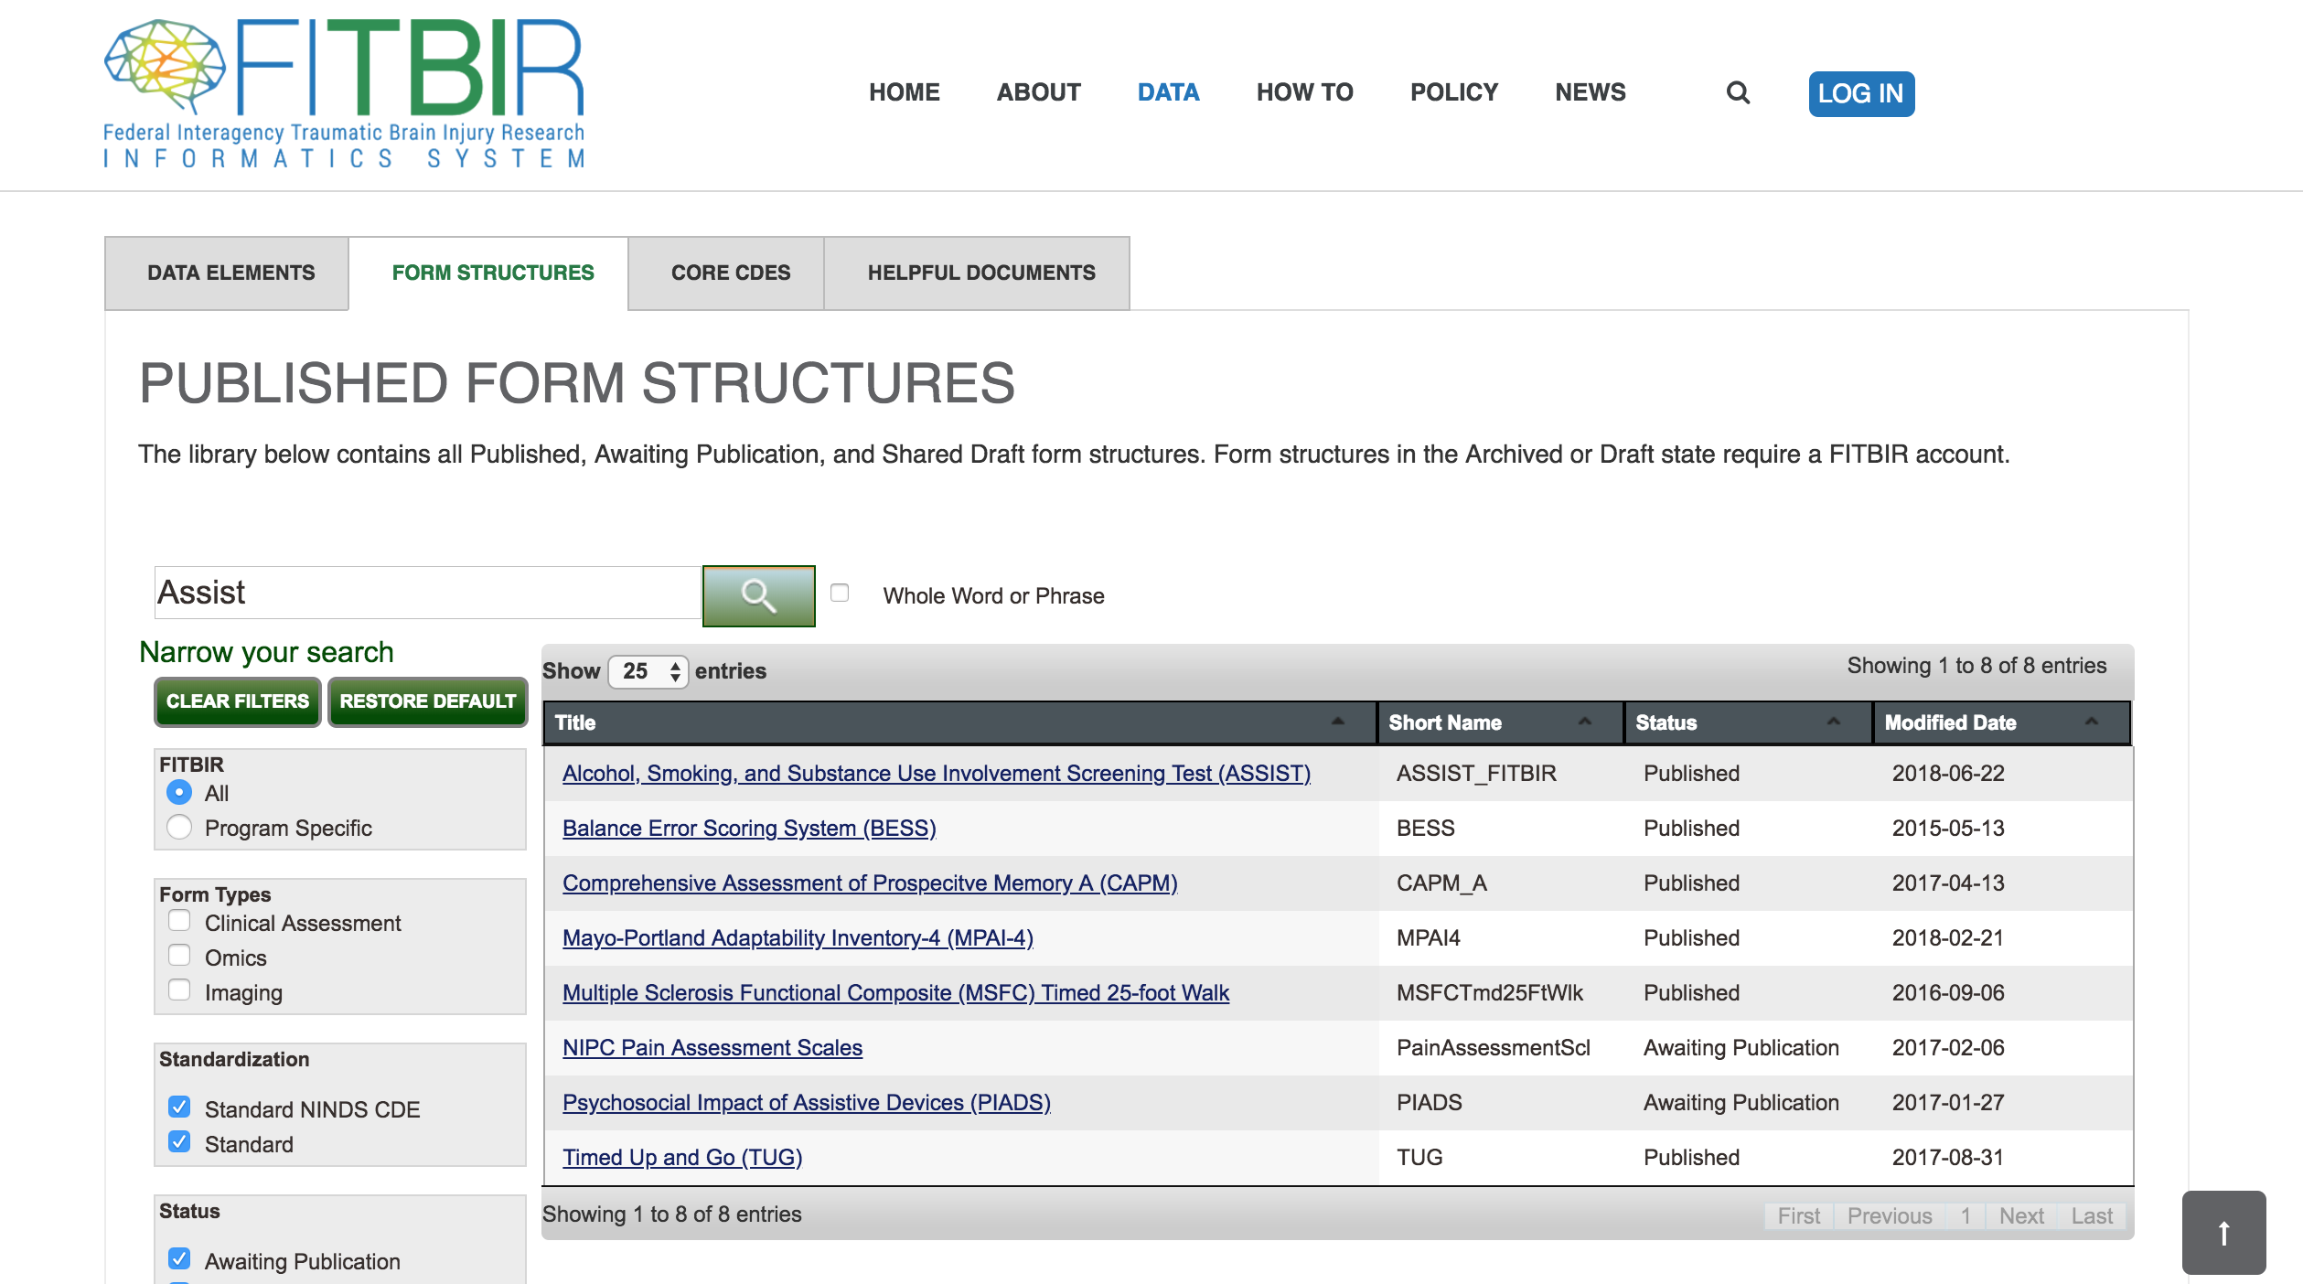This screenshot has height=1284, width=2303.
Task: Open Timed Up and Go link
Action: (x=682, y=1158)
